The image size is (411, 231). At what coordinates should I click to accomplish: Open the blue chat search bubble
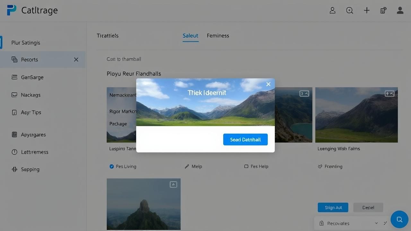tap(399, 219)
